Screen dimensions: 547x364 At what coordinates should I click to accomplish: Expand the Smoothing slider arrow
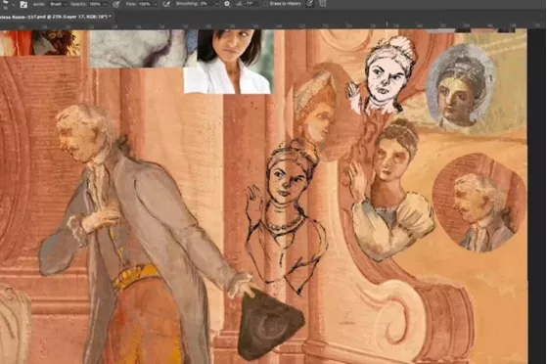point(216,4)
